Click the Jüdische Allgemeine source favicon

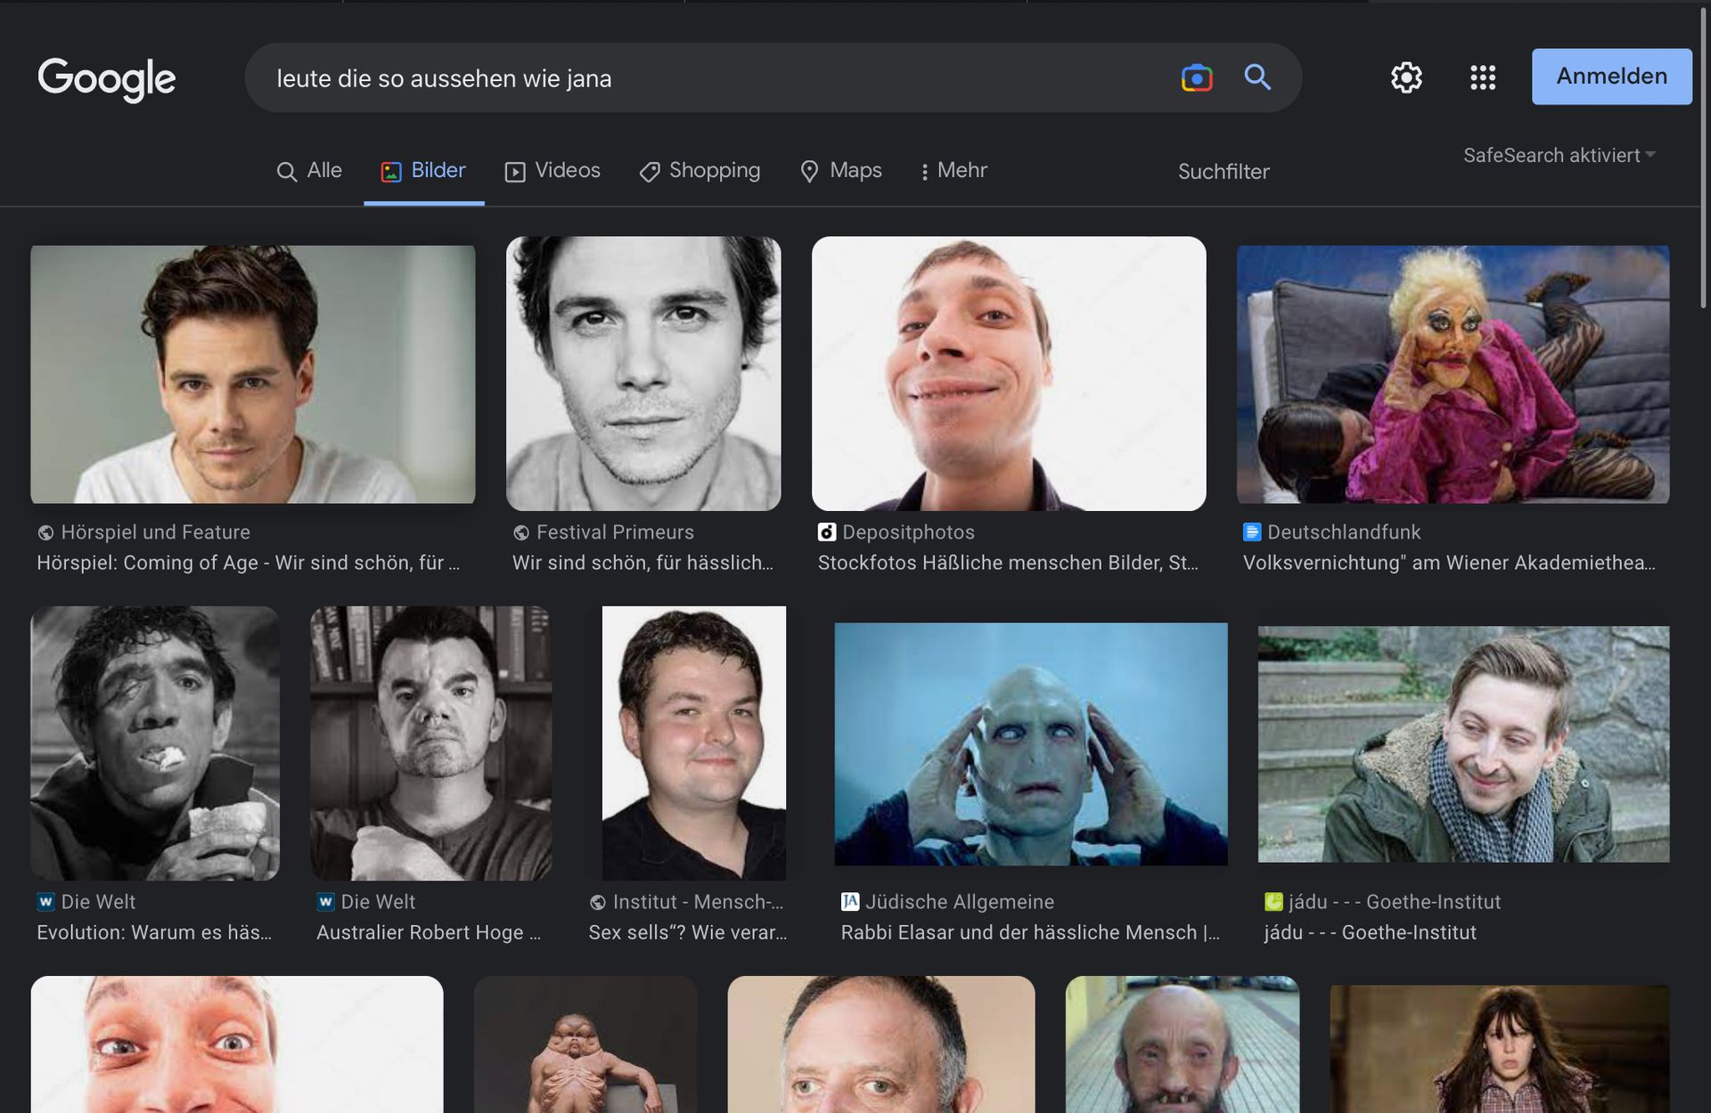pyautogui.click(x=849, y=901)
